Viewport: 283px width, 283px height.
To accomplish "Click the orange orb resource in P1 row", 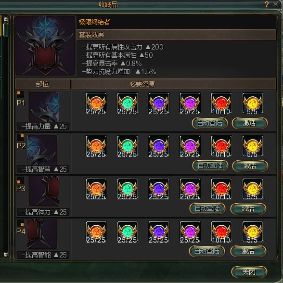I will point(96,103).
